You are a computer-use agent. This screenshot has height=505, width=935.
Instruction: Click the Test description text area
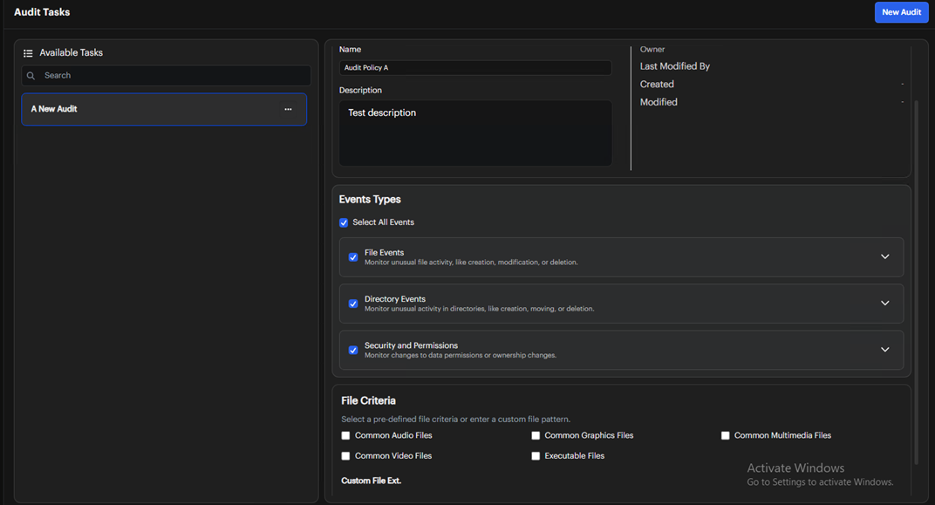click(475, 133)
